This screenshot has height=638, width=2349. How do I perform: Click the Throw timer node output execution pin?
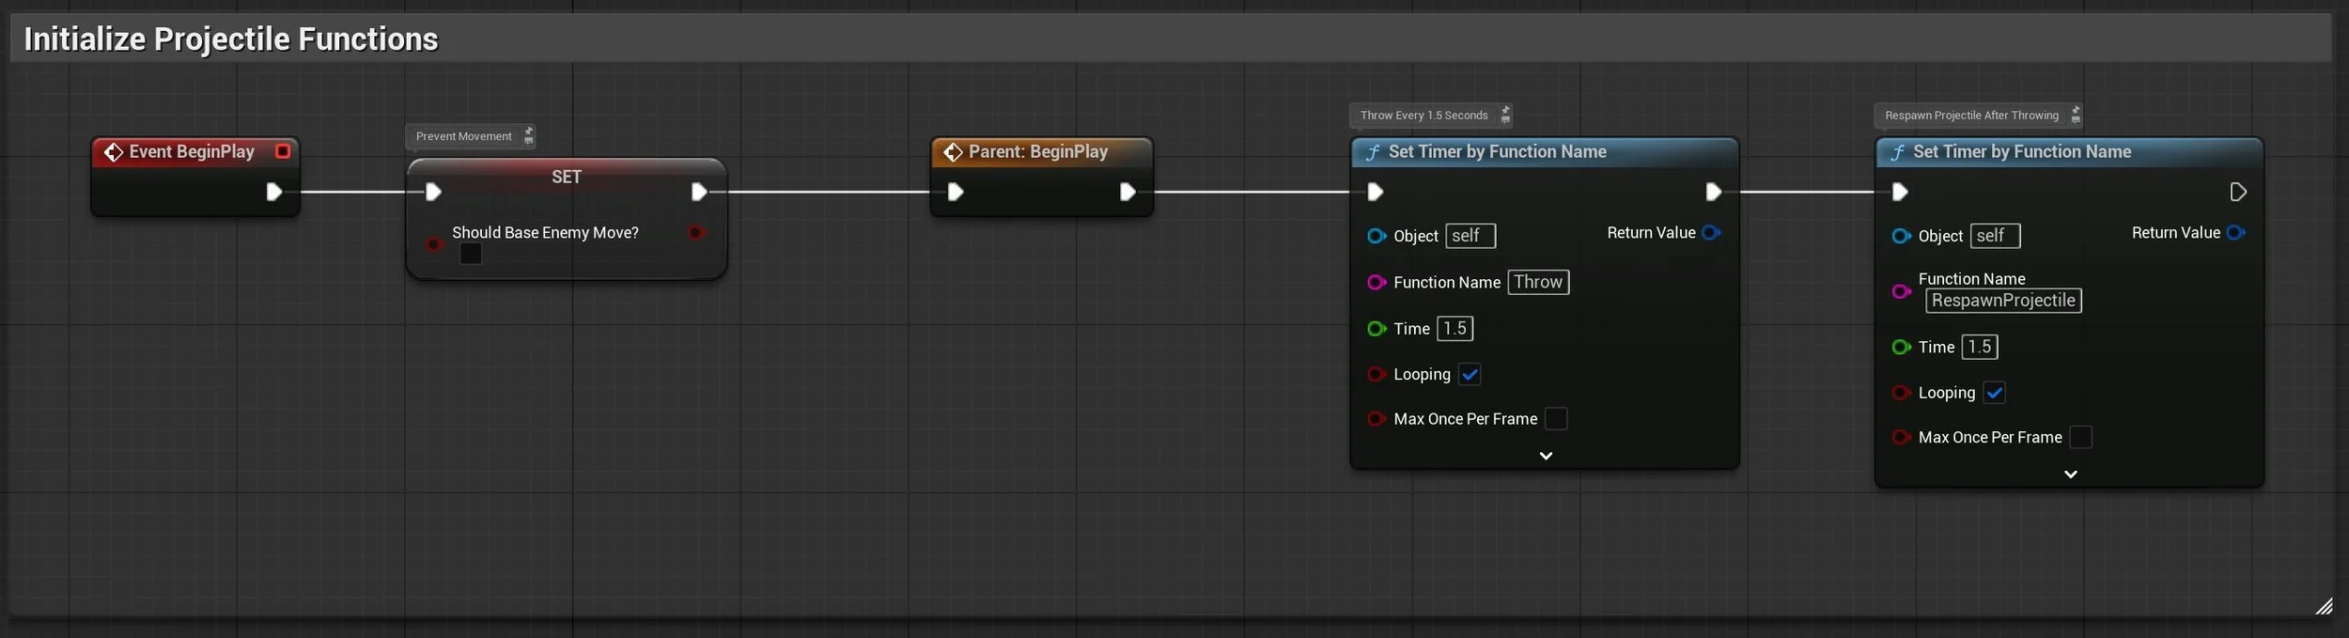tap(1714, 192)
